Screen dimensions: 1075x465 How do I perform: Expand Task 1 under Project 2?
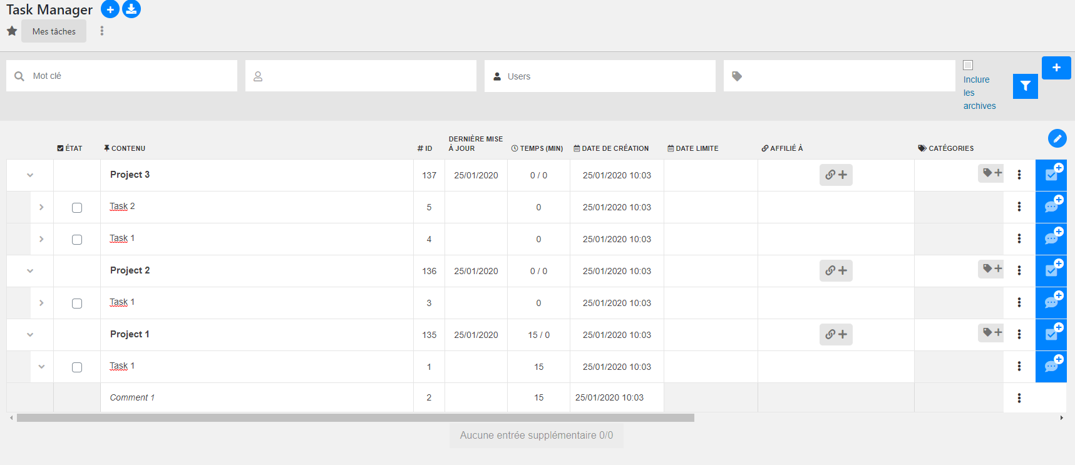click(41, 303)
